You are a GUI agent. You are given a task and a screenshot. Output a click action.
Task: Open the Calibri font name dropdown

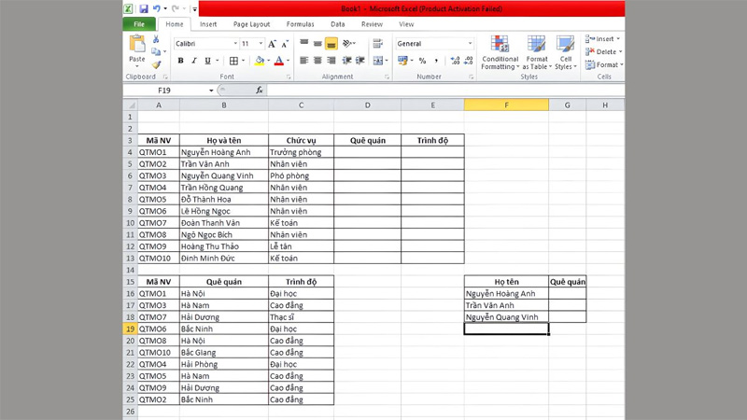[235, 44]
